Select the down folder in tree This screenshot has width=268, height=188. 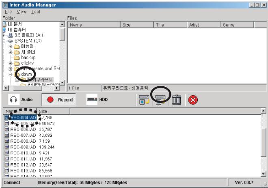click(26, 74)
